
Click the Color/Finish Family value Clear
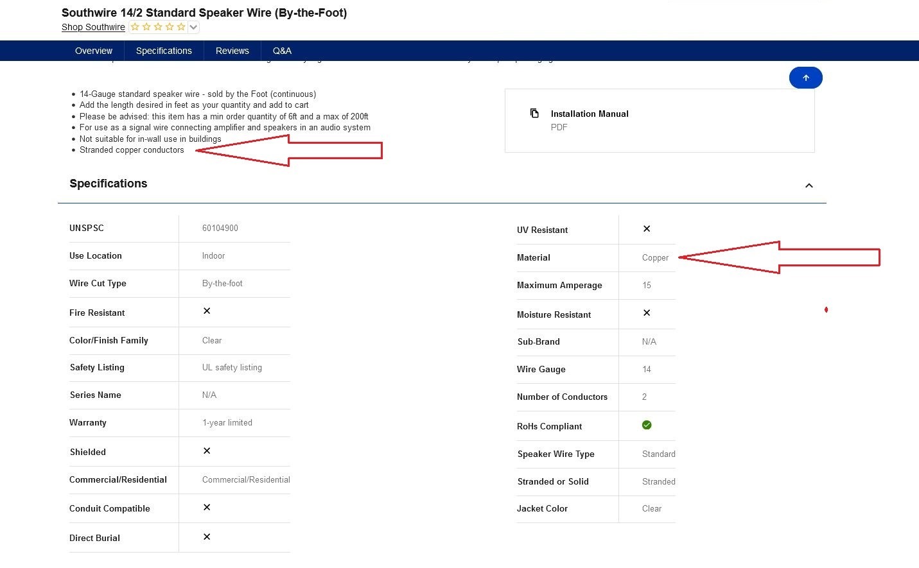(x=212, y=340)
